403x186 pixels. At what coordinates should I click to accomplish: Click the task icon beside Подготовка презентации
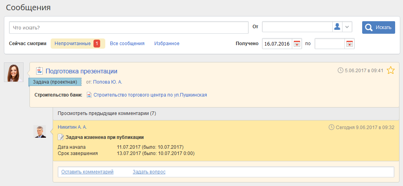39,71
